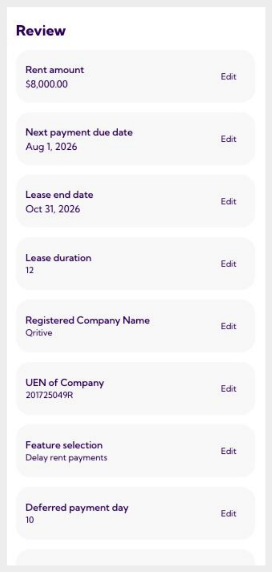Edit the Lease duration entry
272x572 pixels.
tap(228, 264)
